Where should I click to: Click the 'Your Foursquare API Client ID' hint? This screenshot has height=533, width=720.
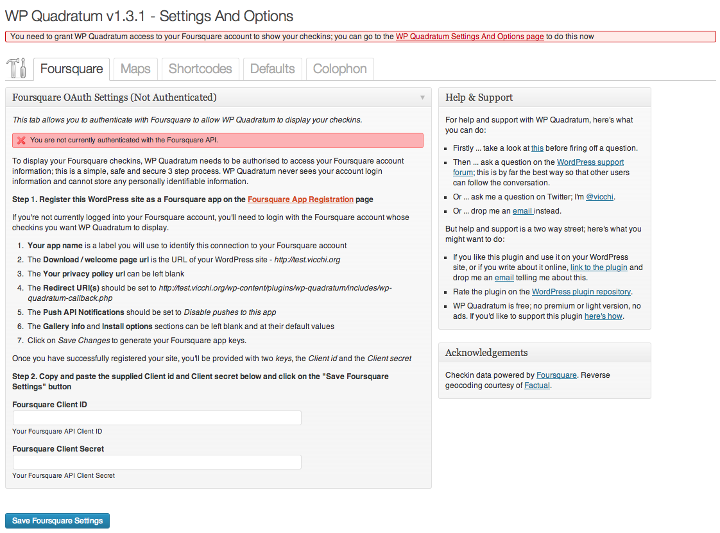57,431
